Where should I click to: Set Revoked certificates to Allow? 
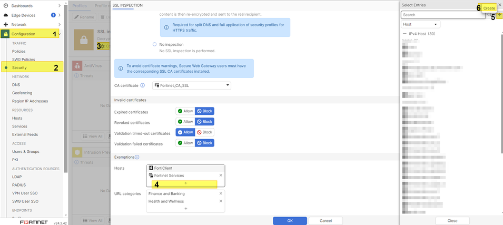point(185,122)
